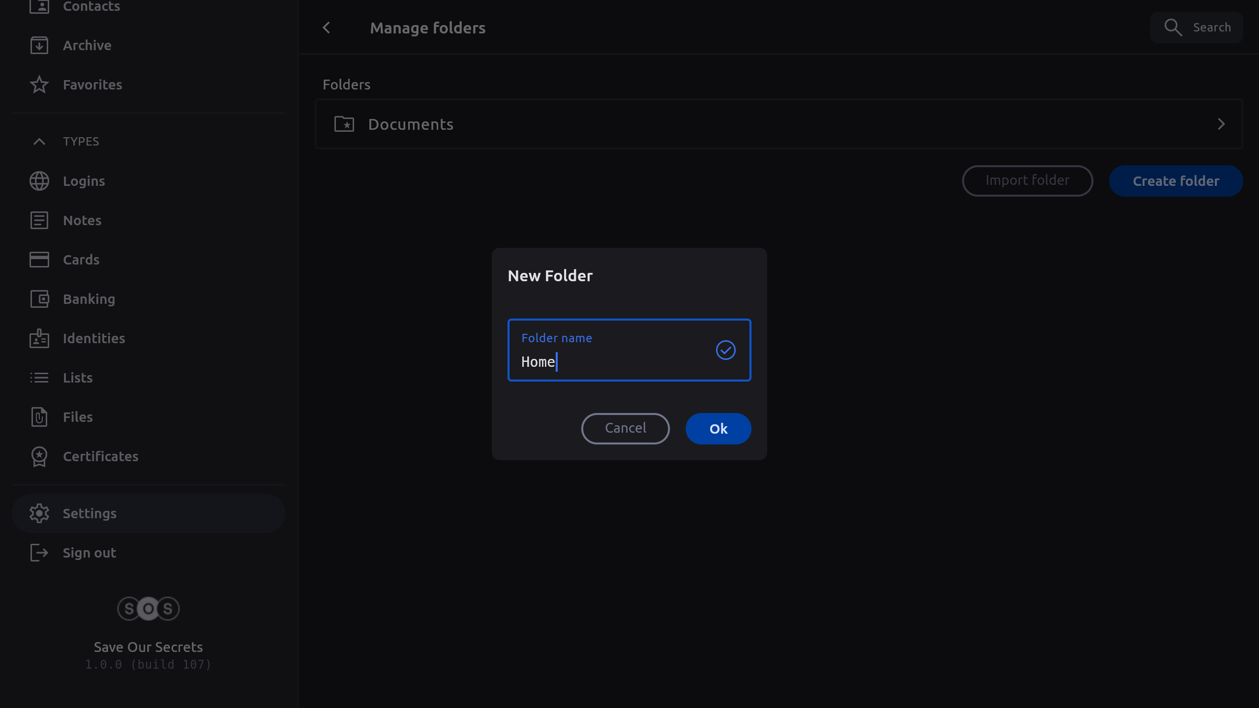Go back using the left arrow

(327, 28)
